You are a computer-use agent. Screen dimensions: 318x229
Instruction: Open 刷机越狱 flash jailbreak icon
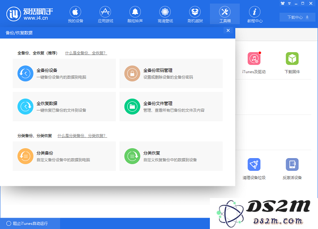(195, 12)
